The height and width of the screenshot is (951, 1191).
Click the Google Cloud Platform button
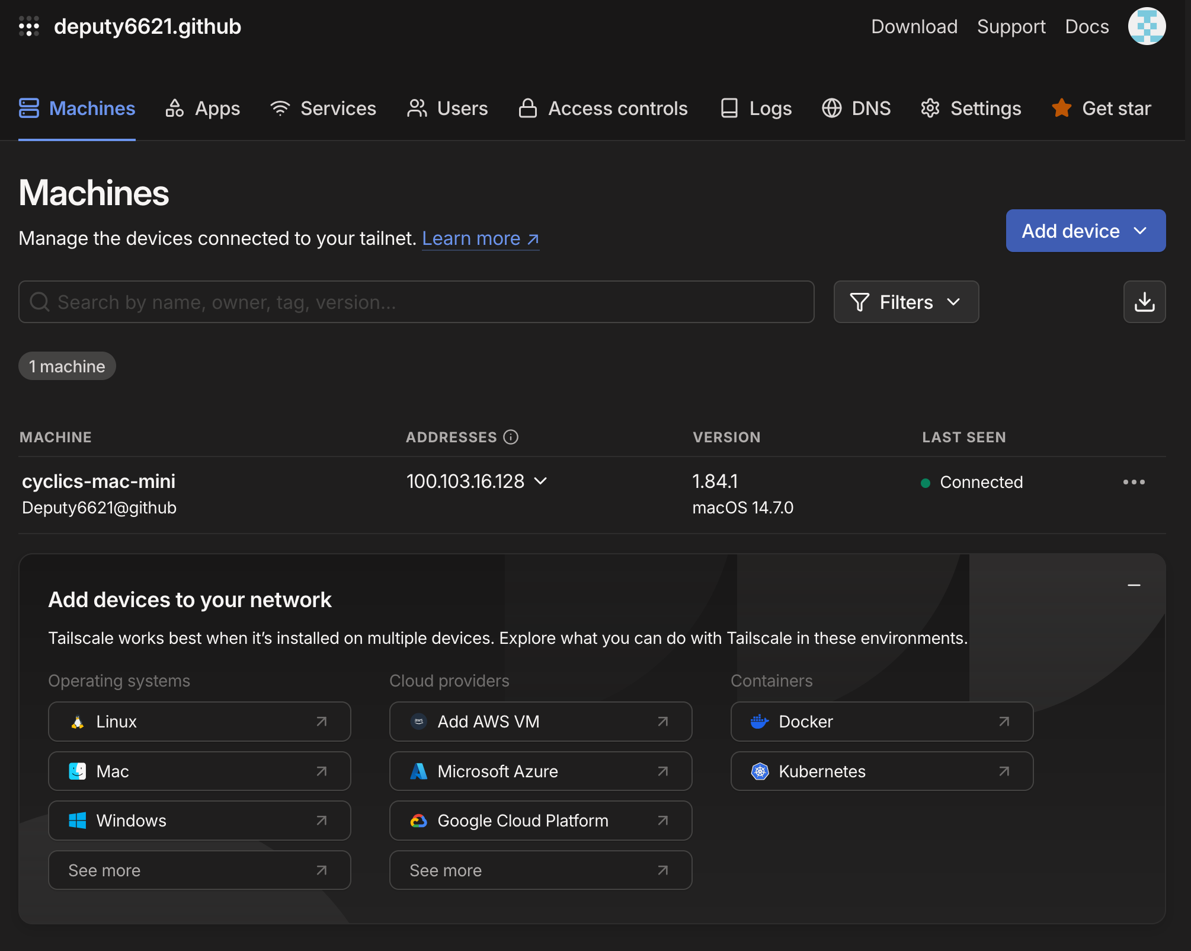tap(540, 821)
